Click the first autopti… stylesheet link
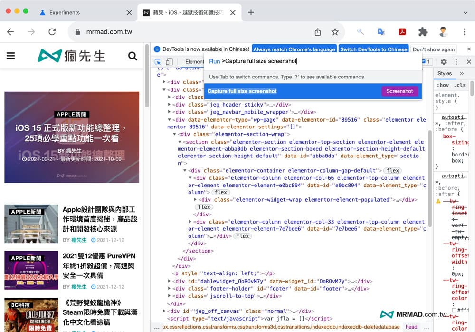Image resolution: width=475 pixels, height=332 pixels. pos(454,117)
